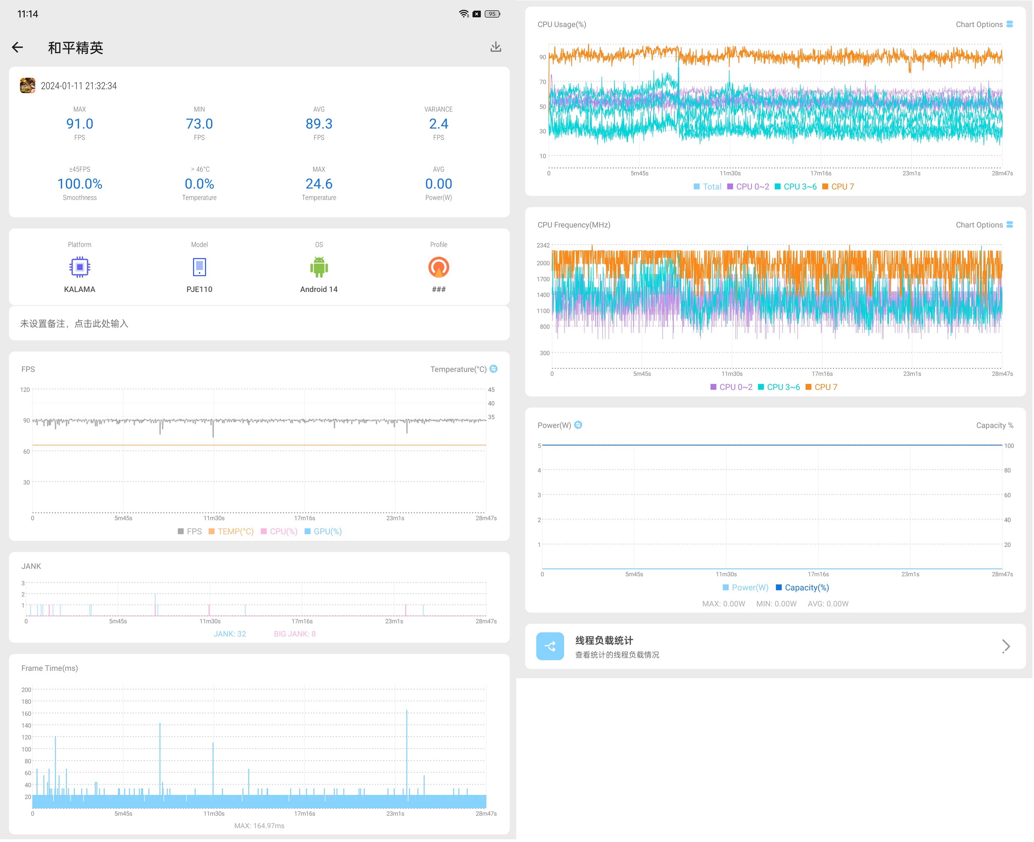The width and height of the screenshot is (1034, 842).
Task: Click the note input field 未设置备注
Action: tap(259, 324)
